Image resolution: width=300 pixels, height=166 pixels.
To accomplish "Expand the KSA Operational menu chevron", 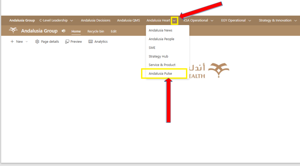I will click(x=212, y=21).
